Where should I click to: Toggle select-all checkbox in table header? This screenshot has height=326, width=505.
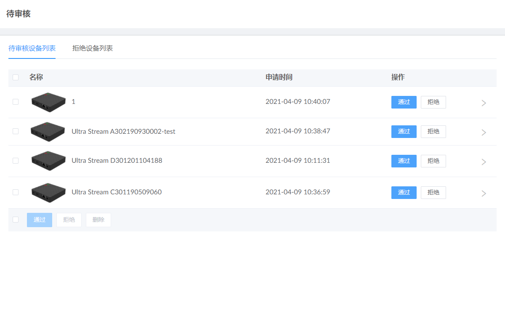pos(16,77)
